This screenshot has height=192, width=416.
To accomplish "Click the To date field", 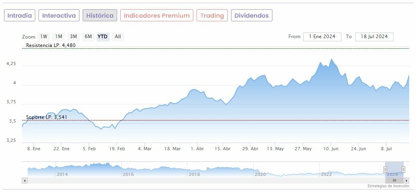I will [374, 37].
